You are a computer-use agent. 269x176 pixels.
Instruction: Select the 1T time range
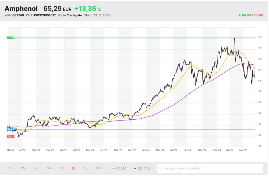pos(10,168)
